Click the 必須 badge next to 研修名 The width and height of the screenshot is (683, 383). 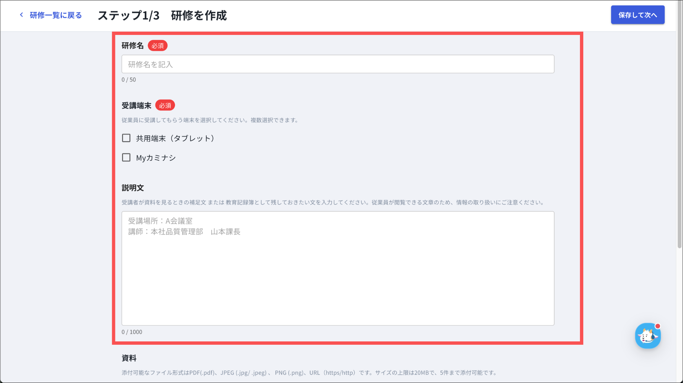[x=158, y=46]
